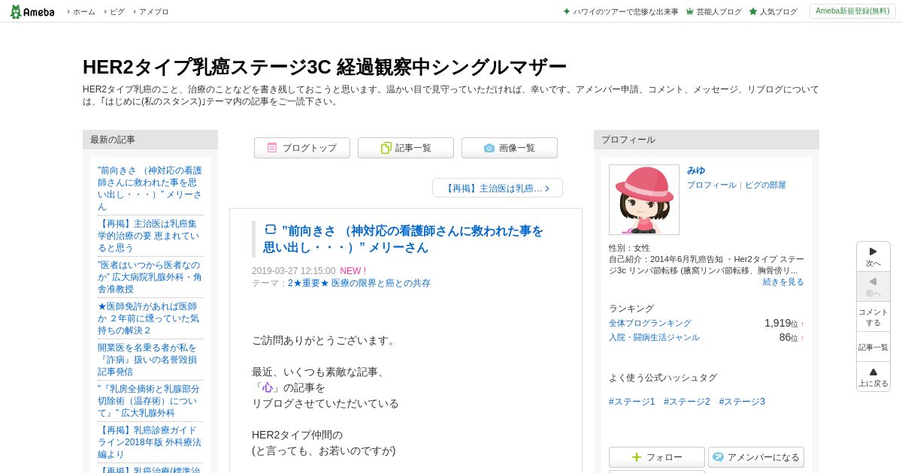Open sidebar article 『乳房全摘術と乳腺部分切除術

(x=150, y=401)
